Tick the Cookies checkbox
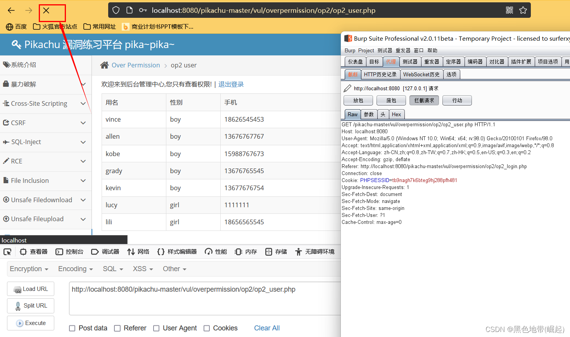This screenshot has width=570, height=337. (207, 328)
